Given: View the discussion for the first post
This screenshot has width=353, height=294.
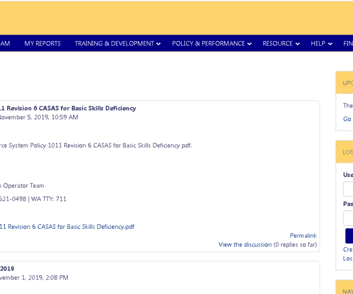Looking at the screenshot, I should point(245,244).
